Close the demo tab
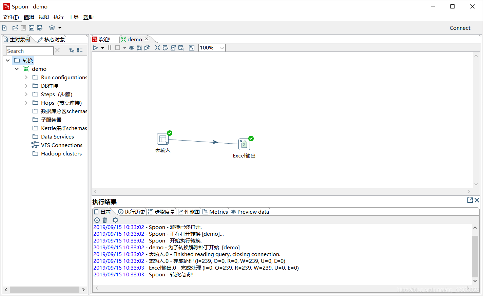Image resolution: width=483 pixels, height=296 pixels. pos(147,39)
